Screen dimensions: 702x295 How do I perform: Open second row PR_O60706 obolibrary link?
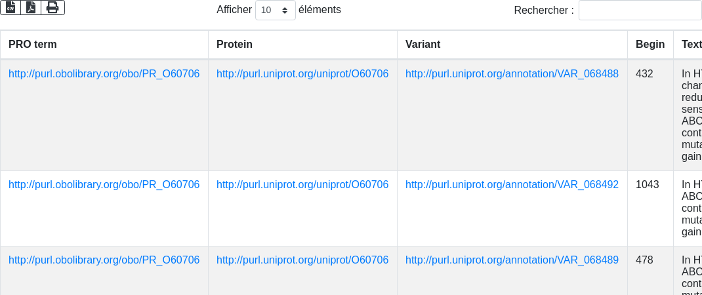pyautogui.click(x=104, y=185)
